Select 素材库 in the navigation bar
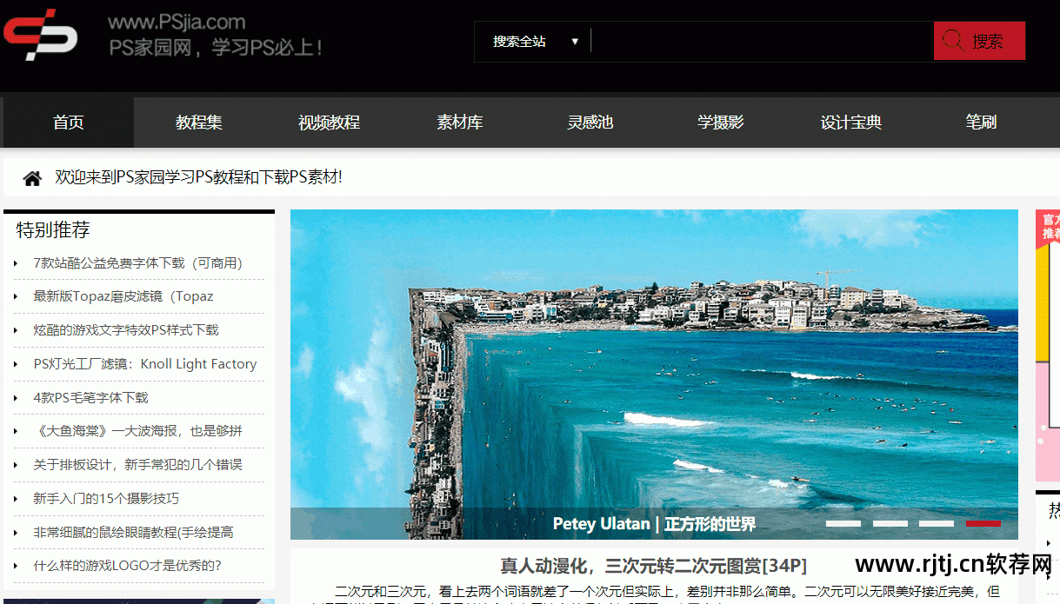1060x604 pixels. pyautogui.click(x=459, y=123)
